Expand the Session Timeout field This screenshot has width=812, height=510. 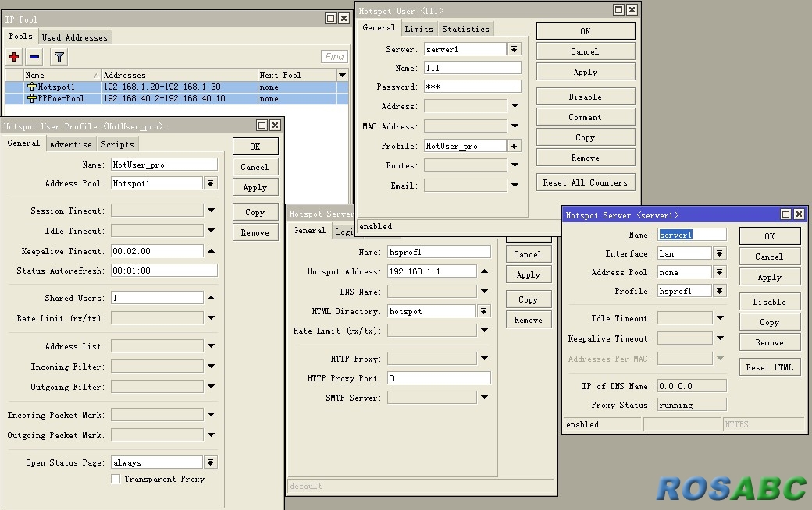pyautogui.click(x=212, y=210)
